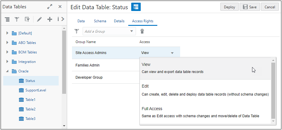Switch to the Schema tab

(100, 21)
